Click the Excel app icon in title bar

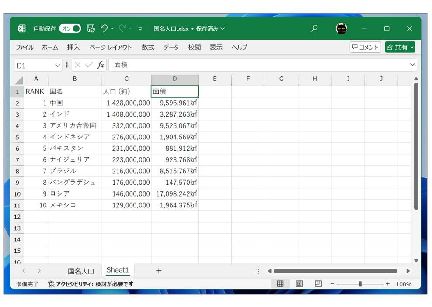(x=22, y=28)
